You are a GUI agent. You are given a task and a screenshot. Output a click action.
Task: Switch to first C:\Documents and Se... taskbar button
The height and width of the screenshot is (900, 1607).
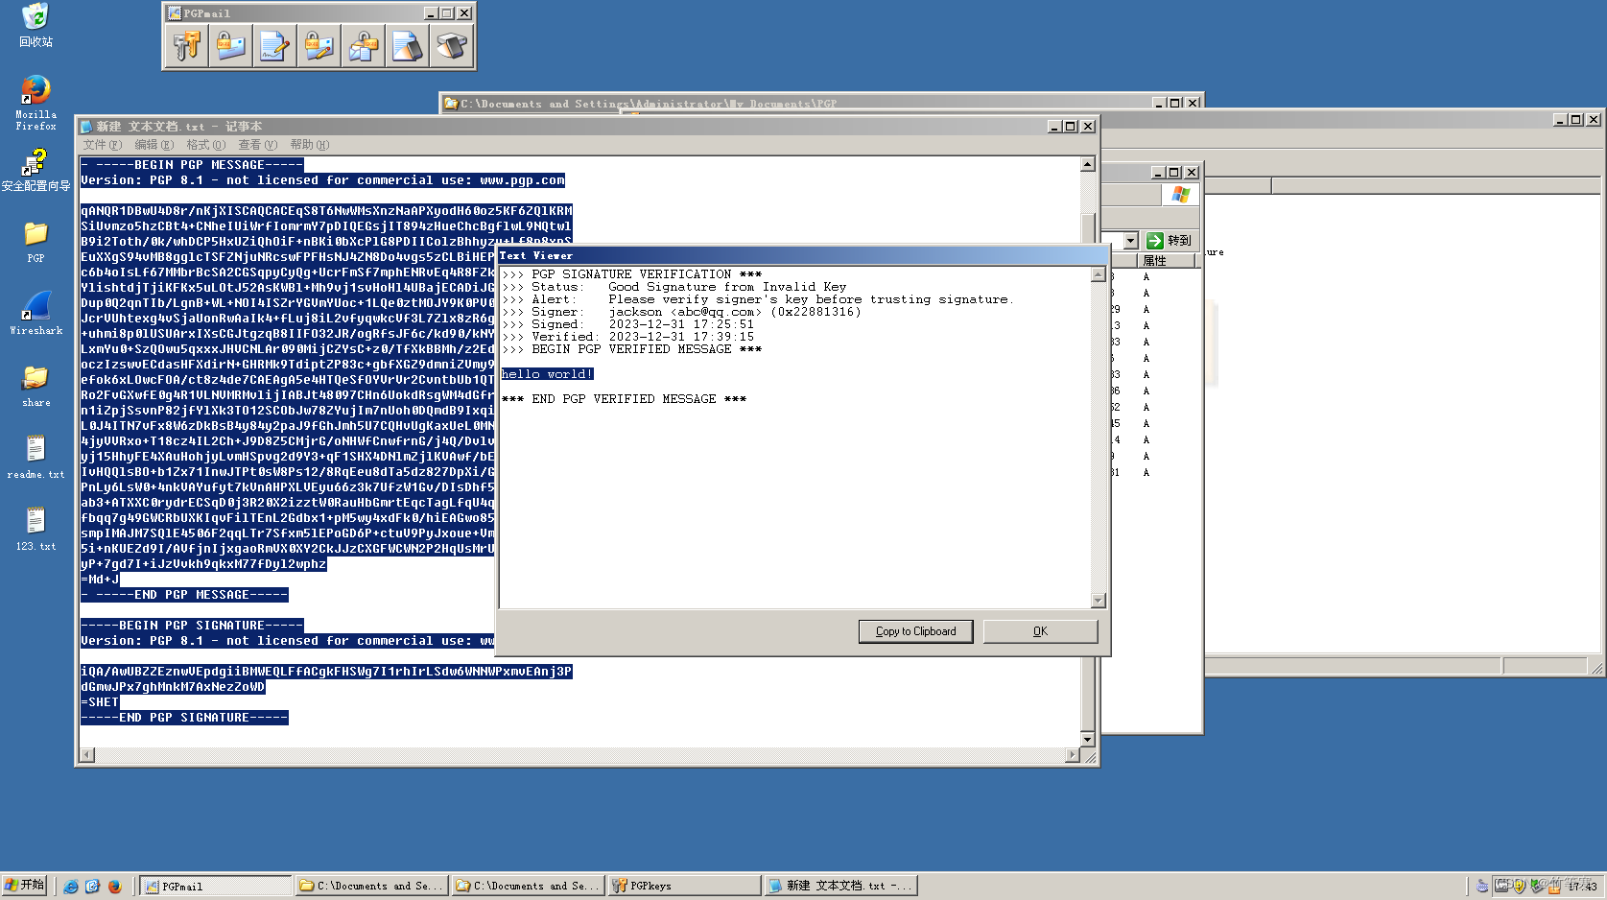point(370,886)
